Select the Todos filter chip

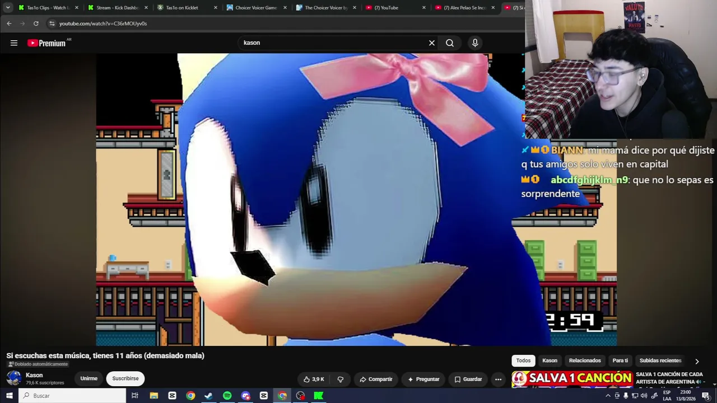pos(523,360)
